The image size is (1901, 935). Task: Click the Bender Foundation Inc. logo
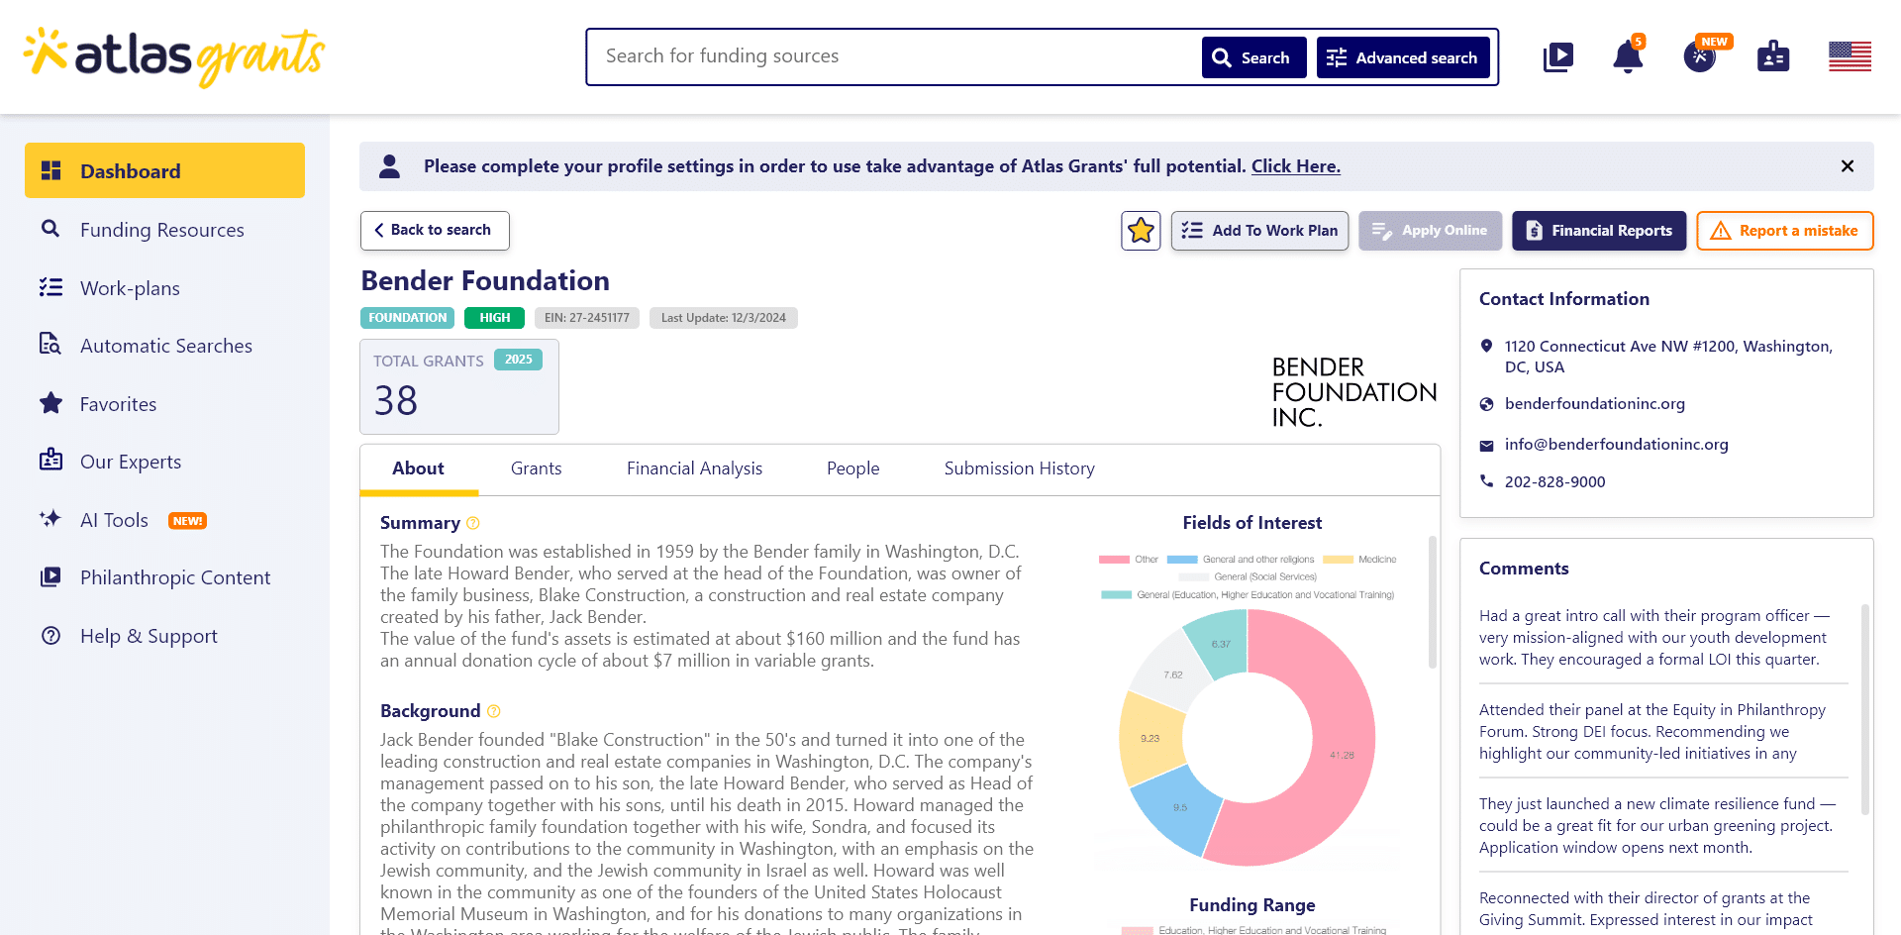[x=1353, y=393]
